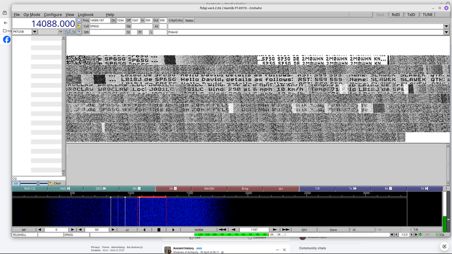Screen dimensions: 452x254
Task: Click the waterfall pause (stop) button
Action: pyautogui.click(x=159, y=230)
